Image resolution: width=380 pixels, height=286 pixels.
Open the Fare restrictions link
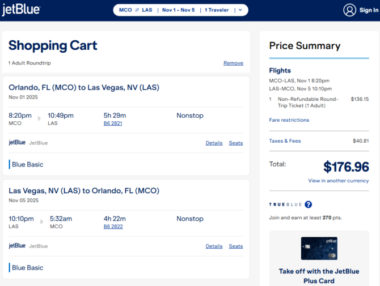pyautogui.click(x=289, y=120)
